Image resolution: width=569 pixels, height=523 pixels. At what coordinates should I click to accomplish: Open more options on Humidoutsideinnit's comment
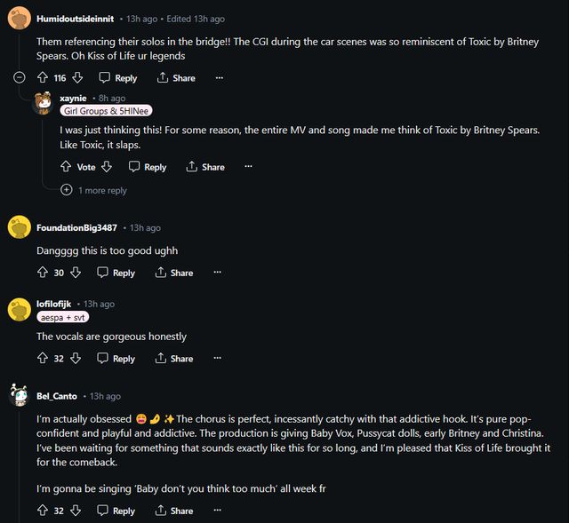tap(219, 78)
